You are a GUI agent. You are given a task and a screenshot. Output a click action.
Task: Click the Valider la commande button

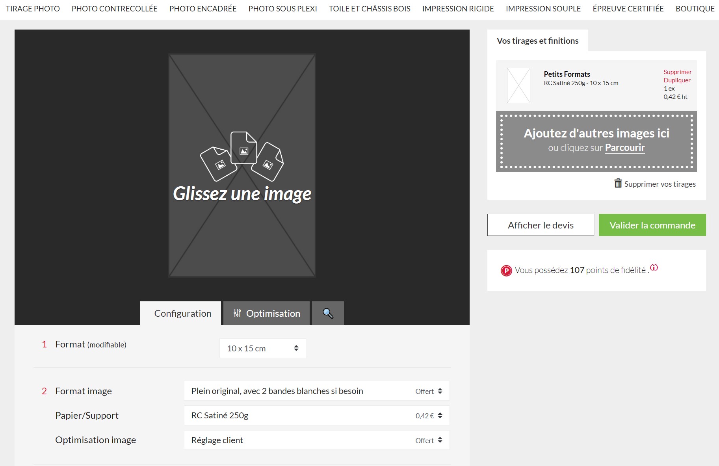[652, 225]
